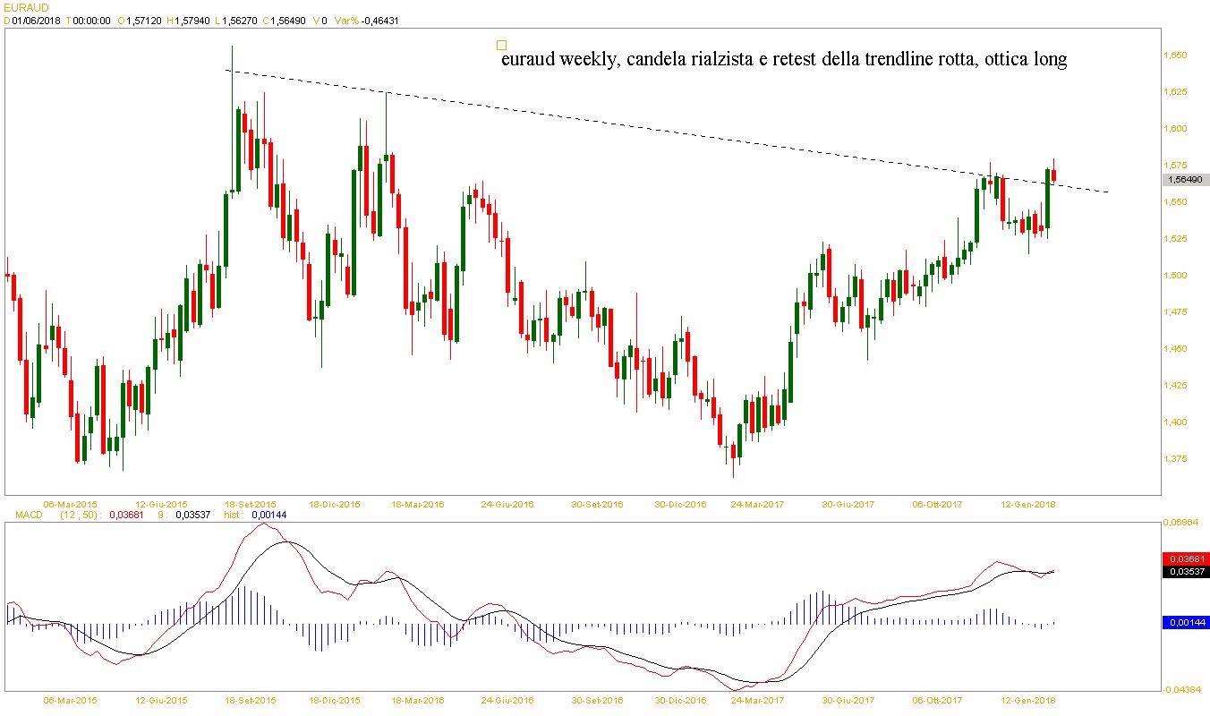This screenshot has height=716, width=1210.
Task: Select the chart annotation text about euraud weekly
Action: (x=783, y=60)
